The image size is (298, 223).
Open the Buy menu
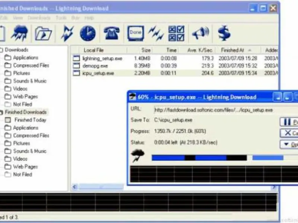point(76,18)
